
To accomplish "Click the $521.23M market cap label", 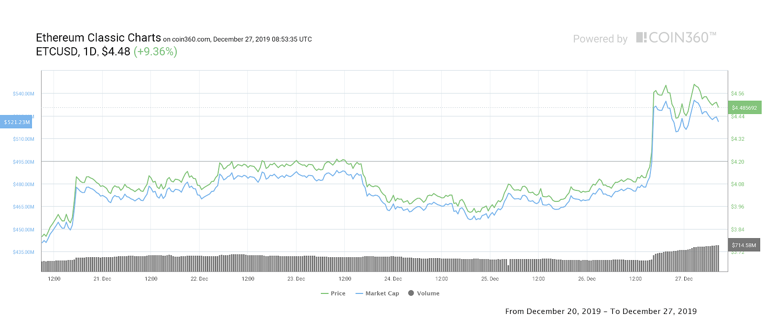I will [x=16, y=122].
